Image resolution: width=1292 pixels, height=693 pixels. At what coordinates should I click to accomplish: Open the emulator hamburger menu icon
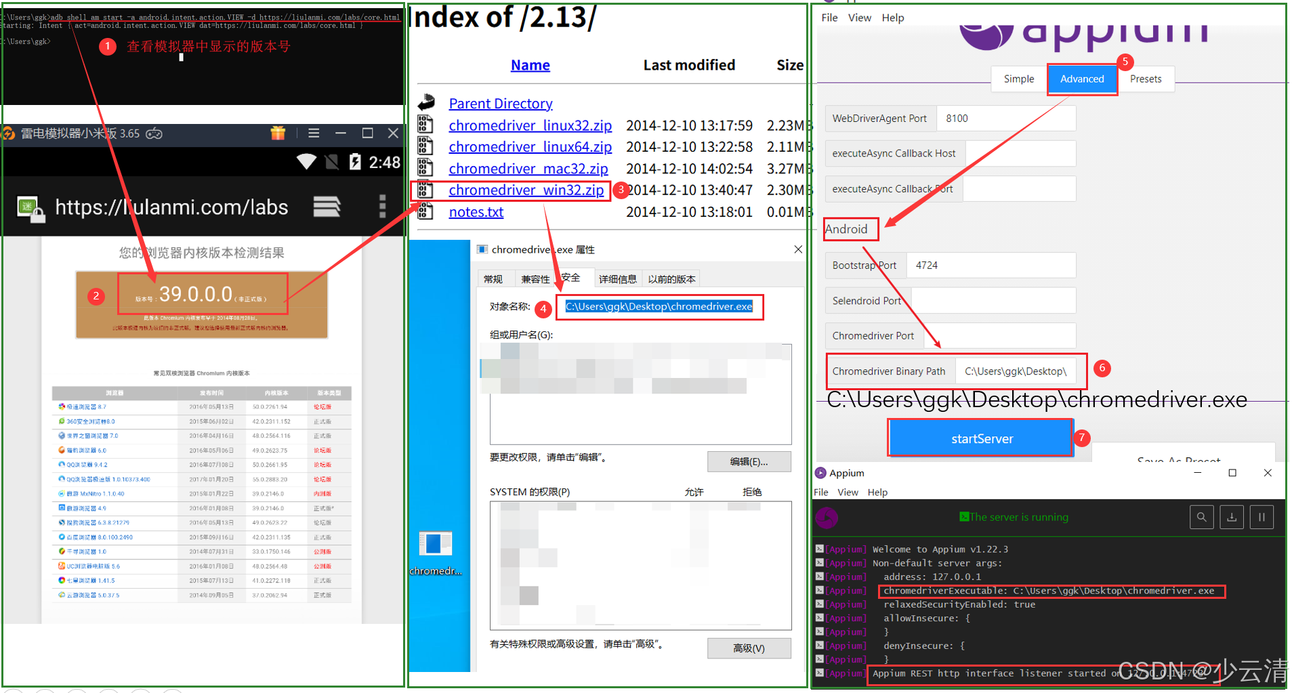314,133
